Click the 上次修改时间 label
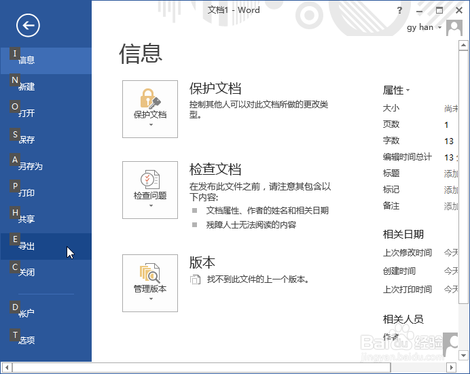 [407, 253]
